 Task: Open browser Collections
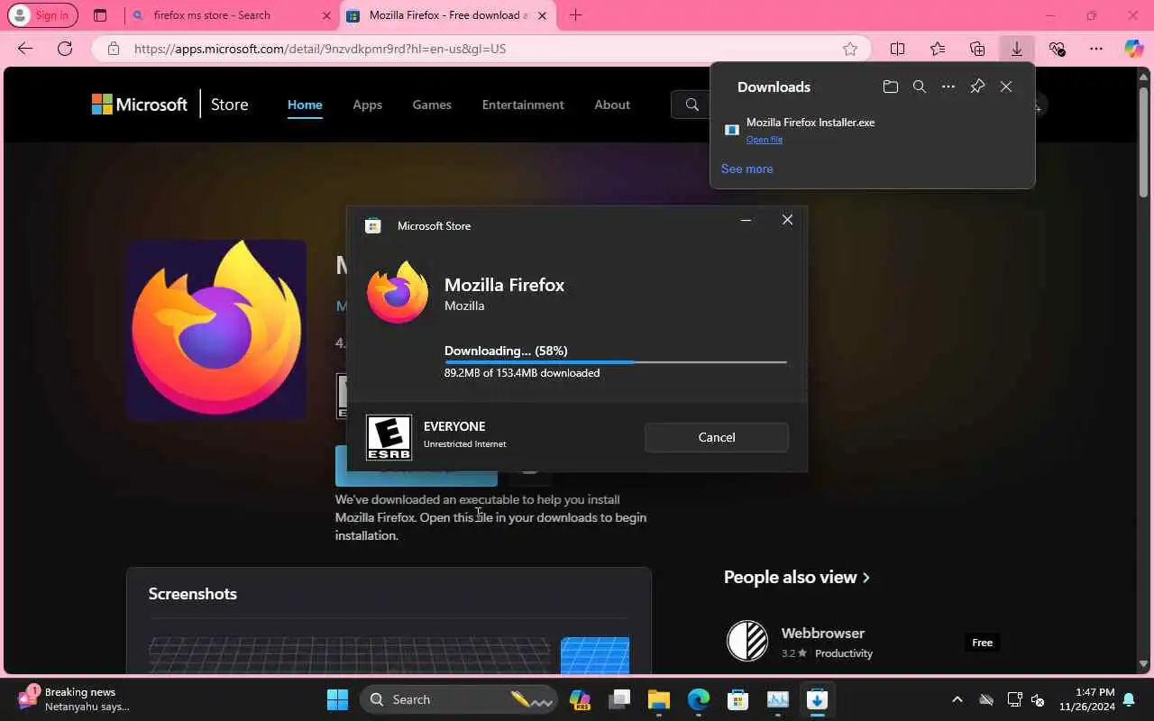click(977, 49)
